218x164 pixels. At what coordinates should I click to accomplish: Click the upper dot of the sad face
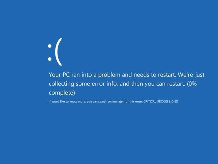50,46
